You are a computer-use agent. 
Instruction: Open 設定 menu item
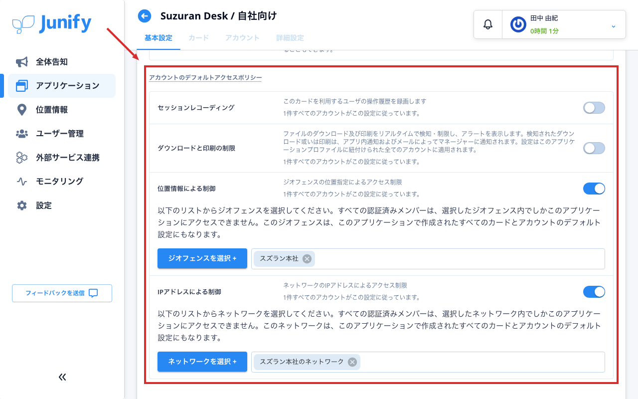click(62, 205)
